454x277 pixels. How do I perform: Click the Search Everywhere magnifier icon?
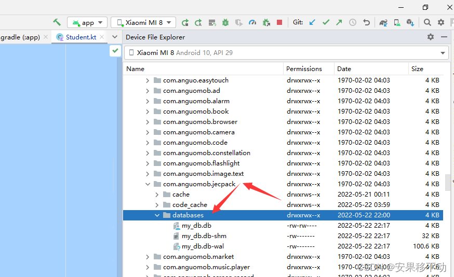(x=428, y=22)
